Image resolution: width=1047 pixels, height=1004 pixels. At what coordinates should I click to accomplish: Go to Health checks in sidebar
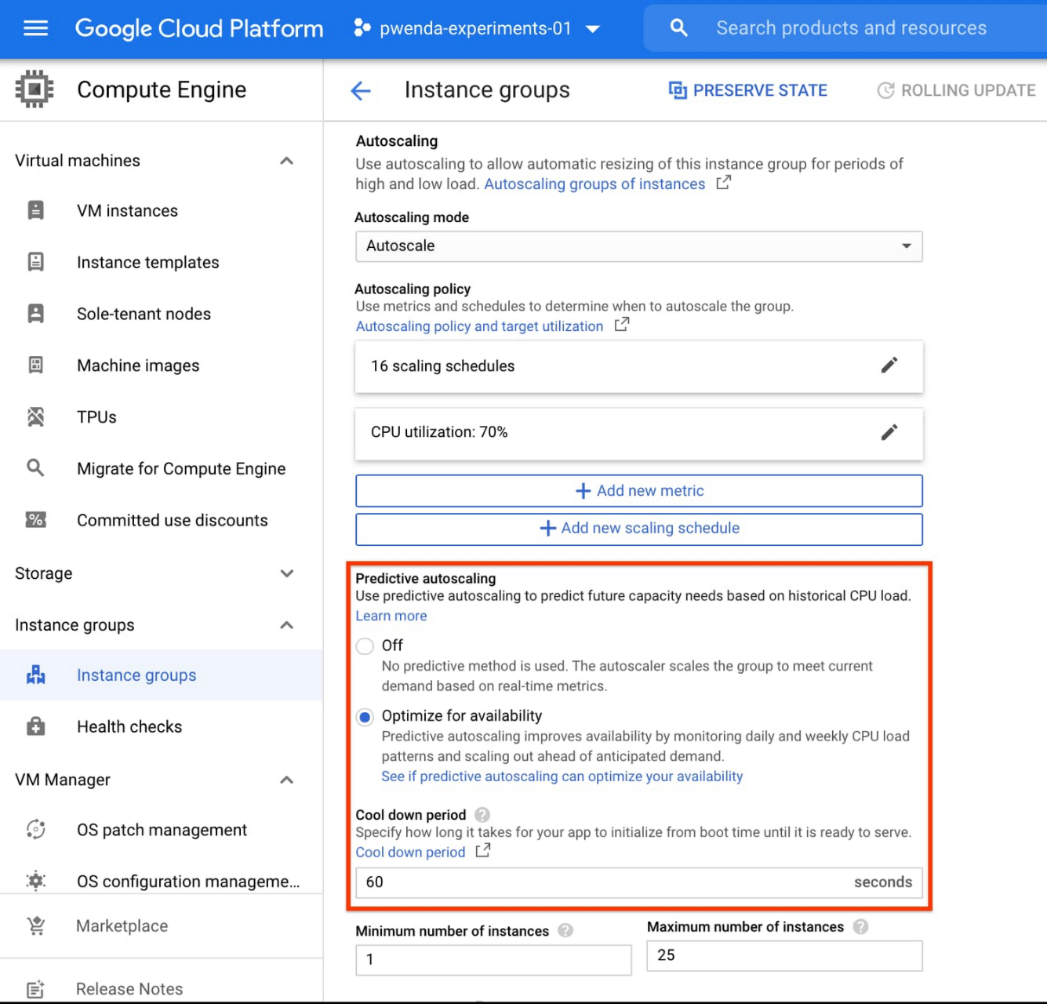pos(129,727)
